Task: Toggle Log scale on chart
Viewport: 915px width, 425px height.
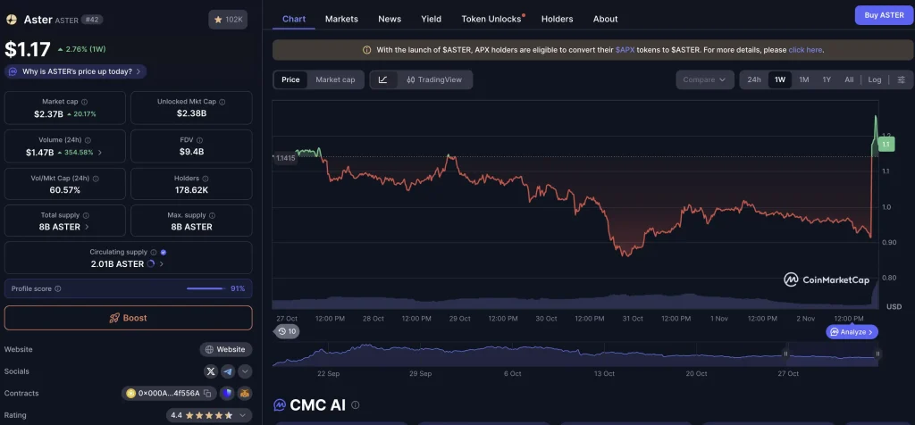Action: (x=874, y=79)
